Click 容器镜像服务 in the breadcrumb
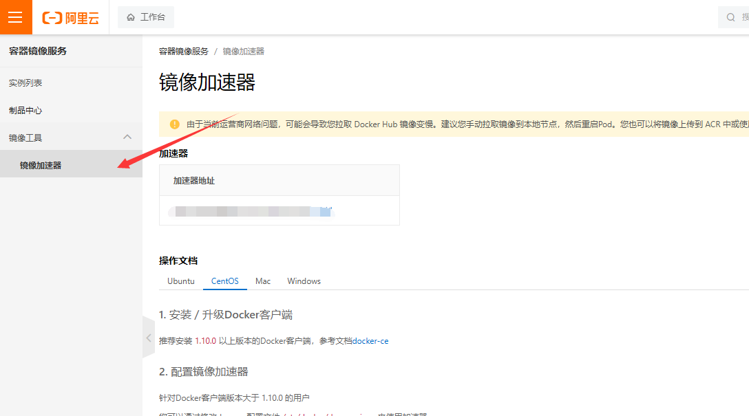Image resolution: width=749 pixels, height=416 pixels. (184, 52)
